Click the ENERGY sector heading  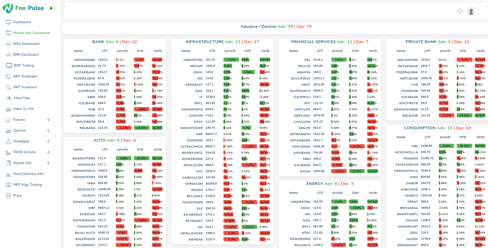(x=330, y=184)
